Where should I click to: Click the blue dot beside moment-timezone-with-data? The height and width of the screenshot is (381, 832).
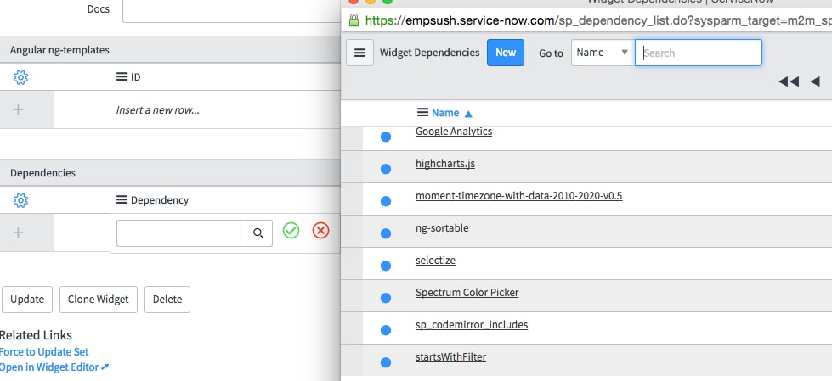(386, 201)
